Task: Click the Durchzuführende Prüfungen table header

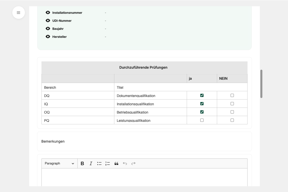Action: (144, 67)
